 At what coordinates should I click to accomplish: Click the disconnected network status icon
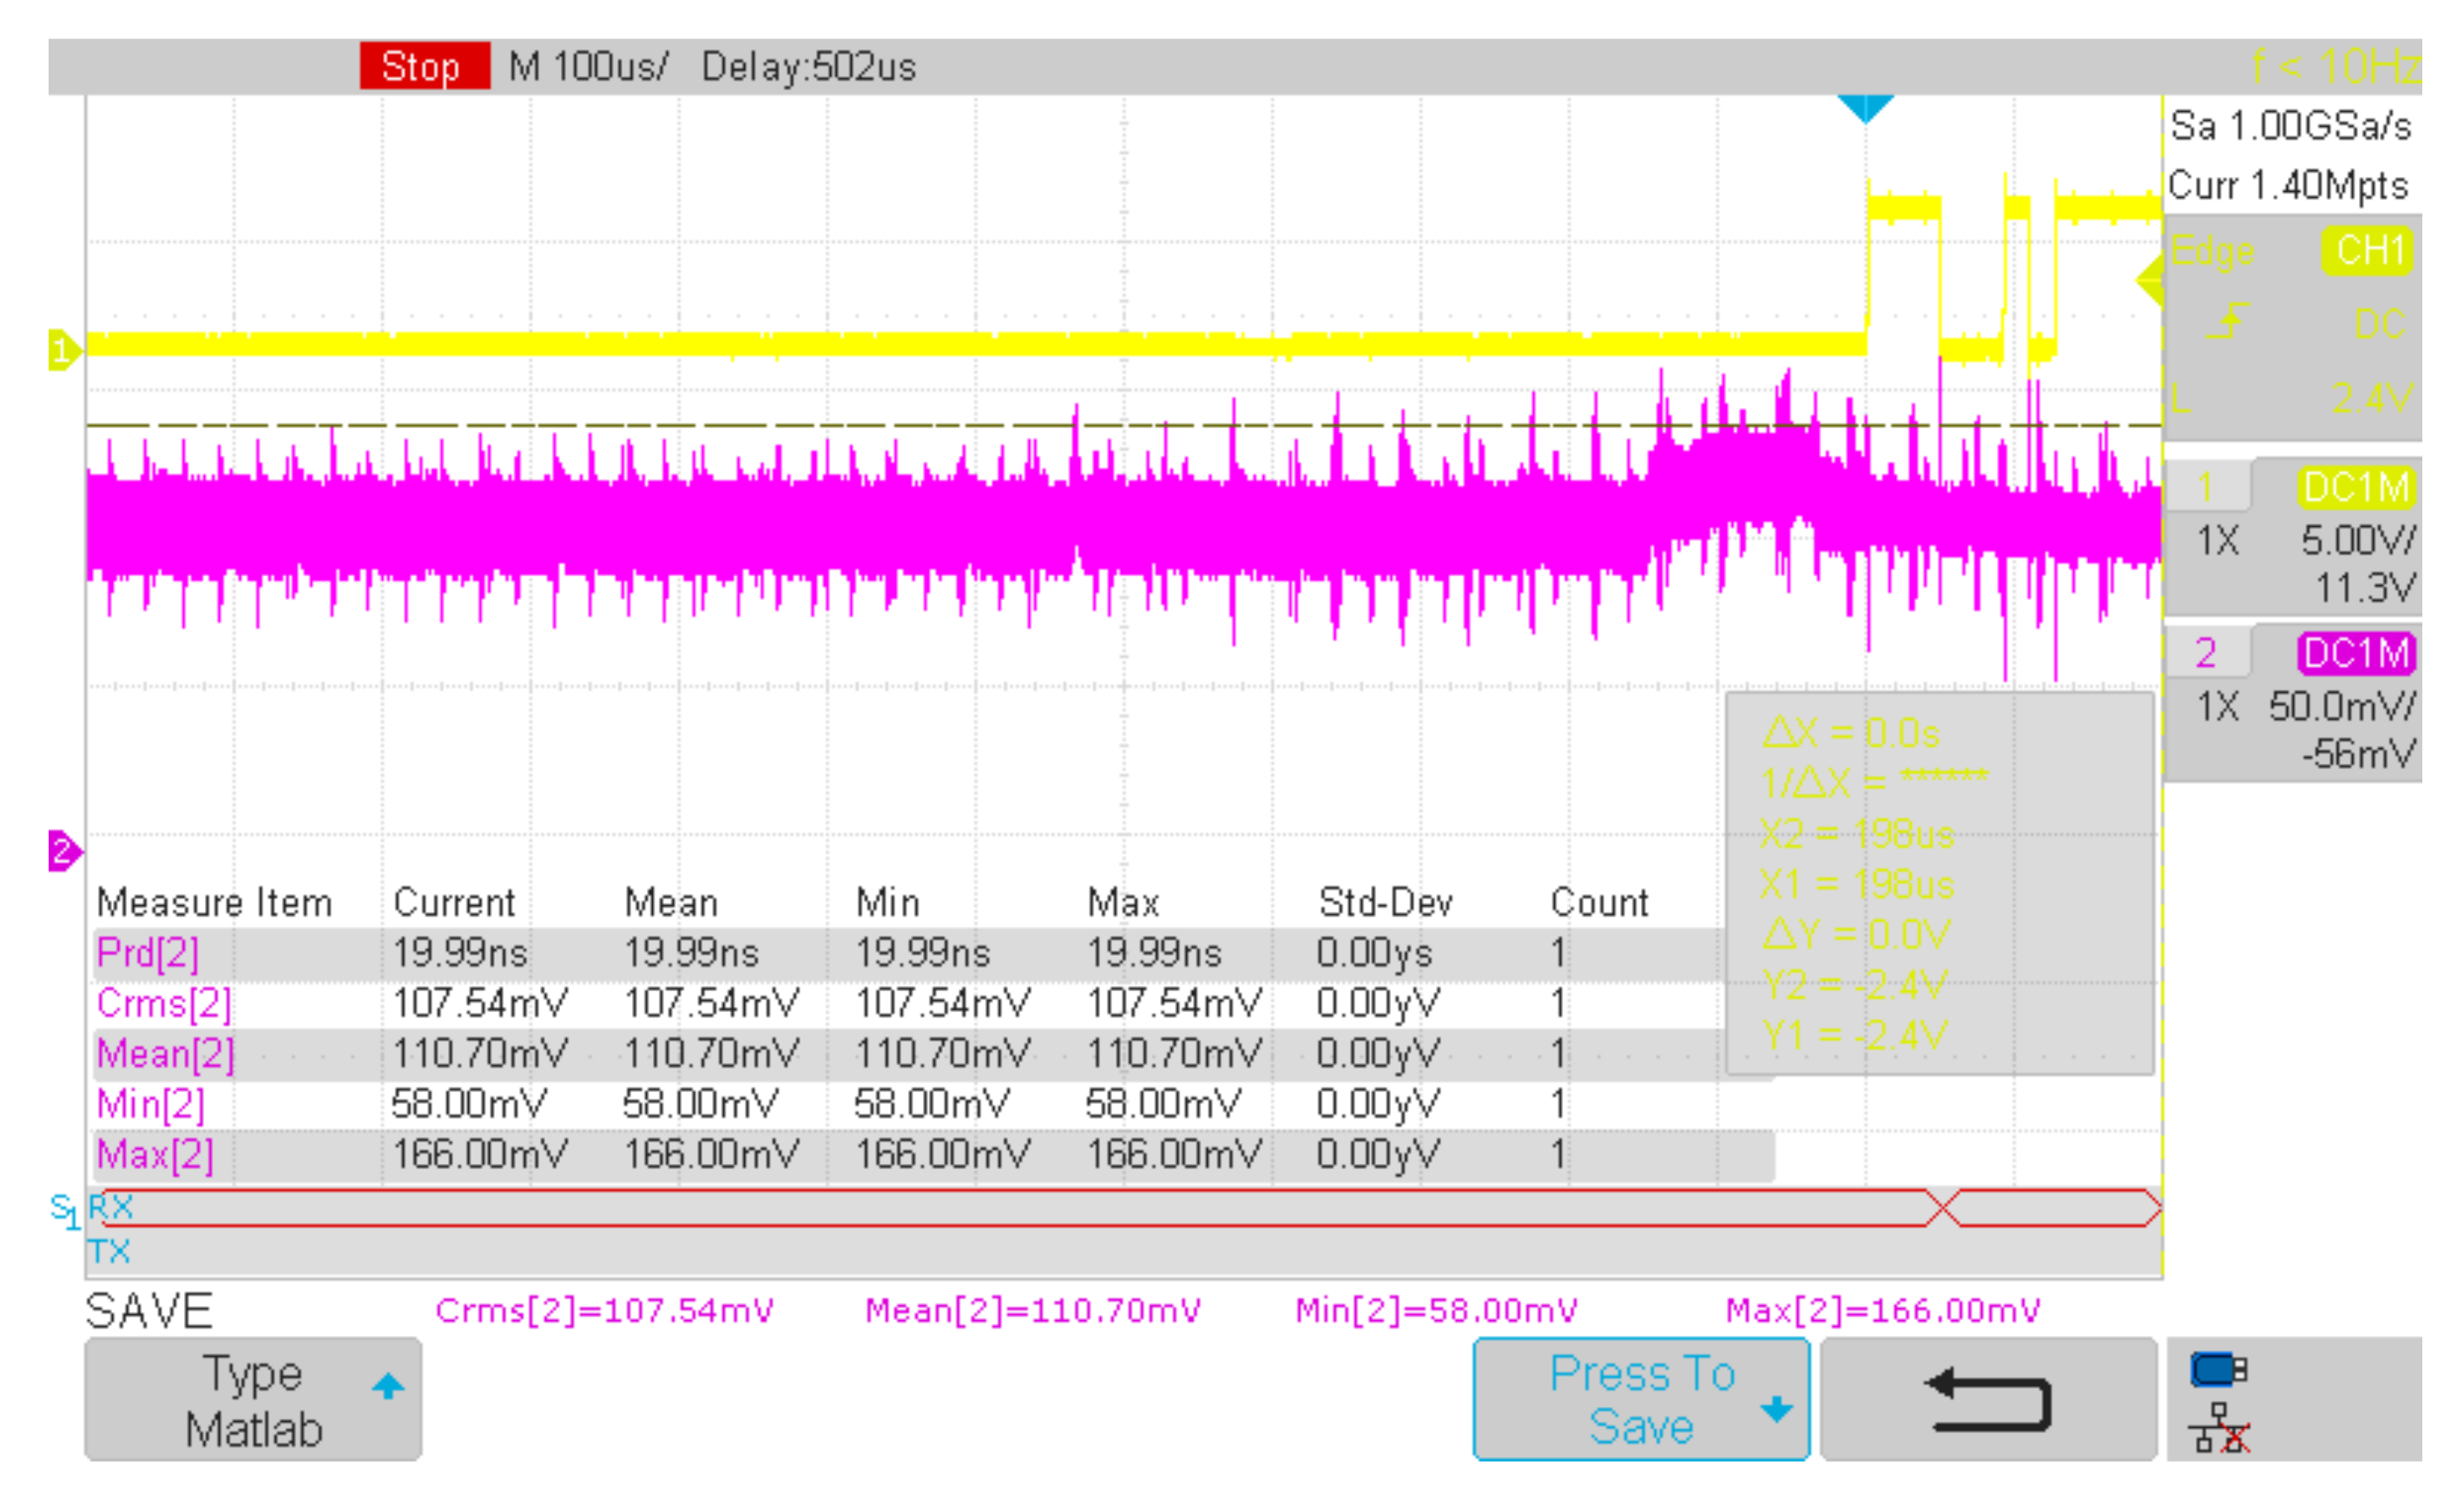click(2220, 1428)
